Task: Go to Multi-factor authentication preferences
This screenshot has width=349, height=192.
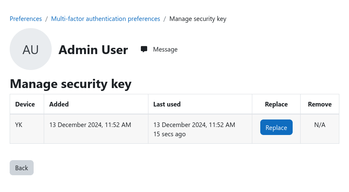Action: pyautogui.click(x=106, y=19)
